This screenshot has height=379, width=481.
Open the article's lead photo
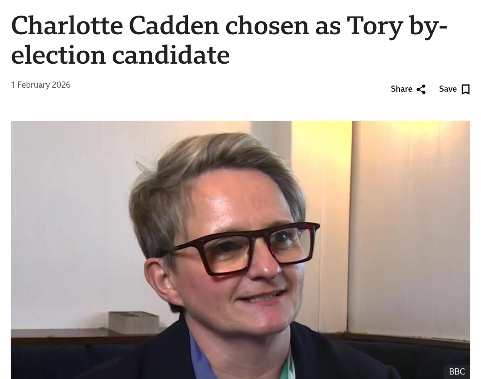click(x=240, y=249)
